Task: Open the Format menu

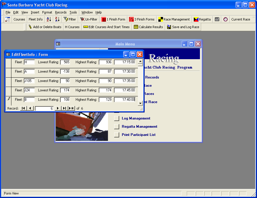Action: pos(47,12)
